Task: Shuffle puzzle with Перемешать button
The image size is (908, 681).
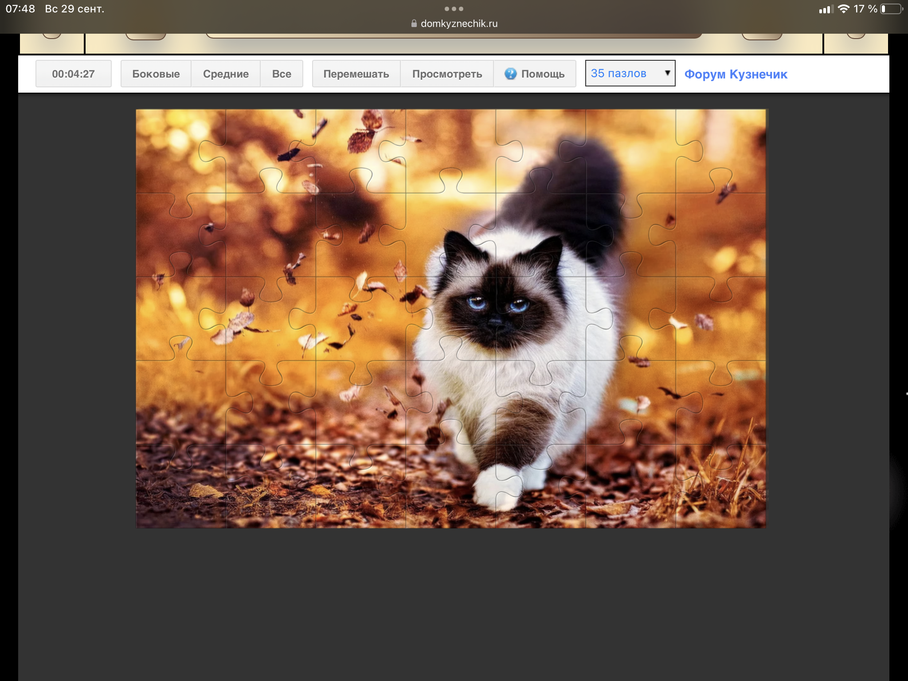Action: tap(356, 74)
